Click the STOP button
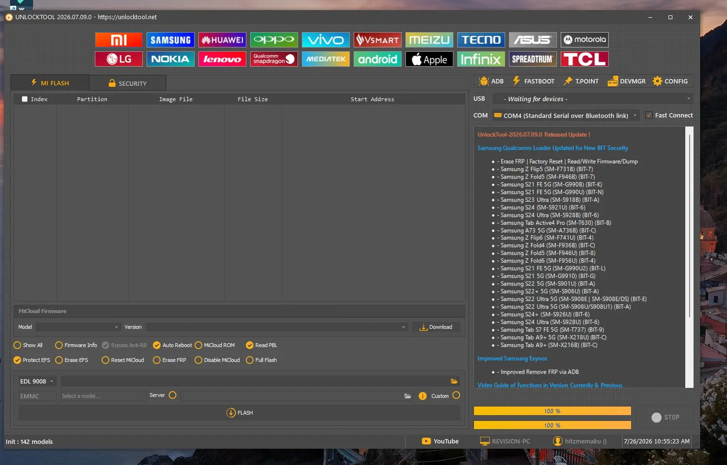 [666, 418]
